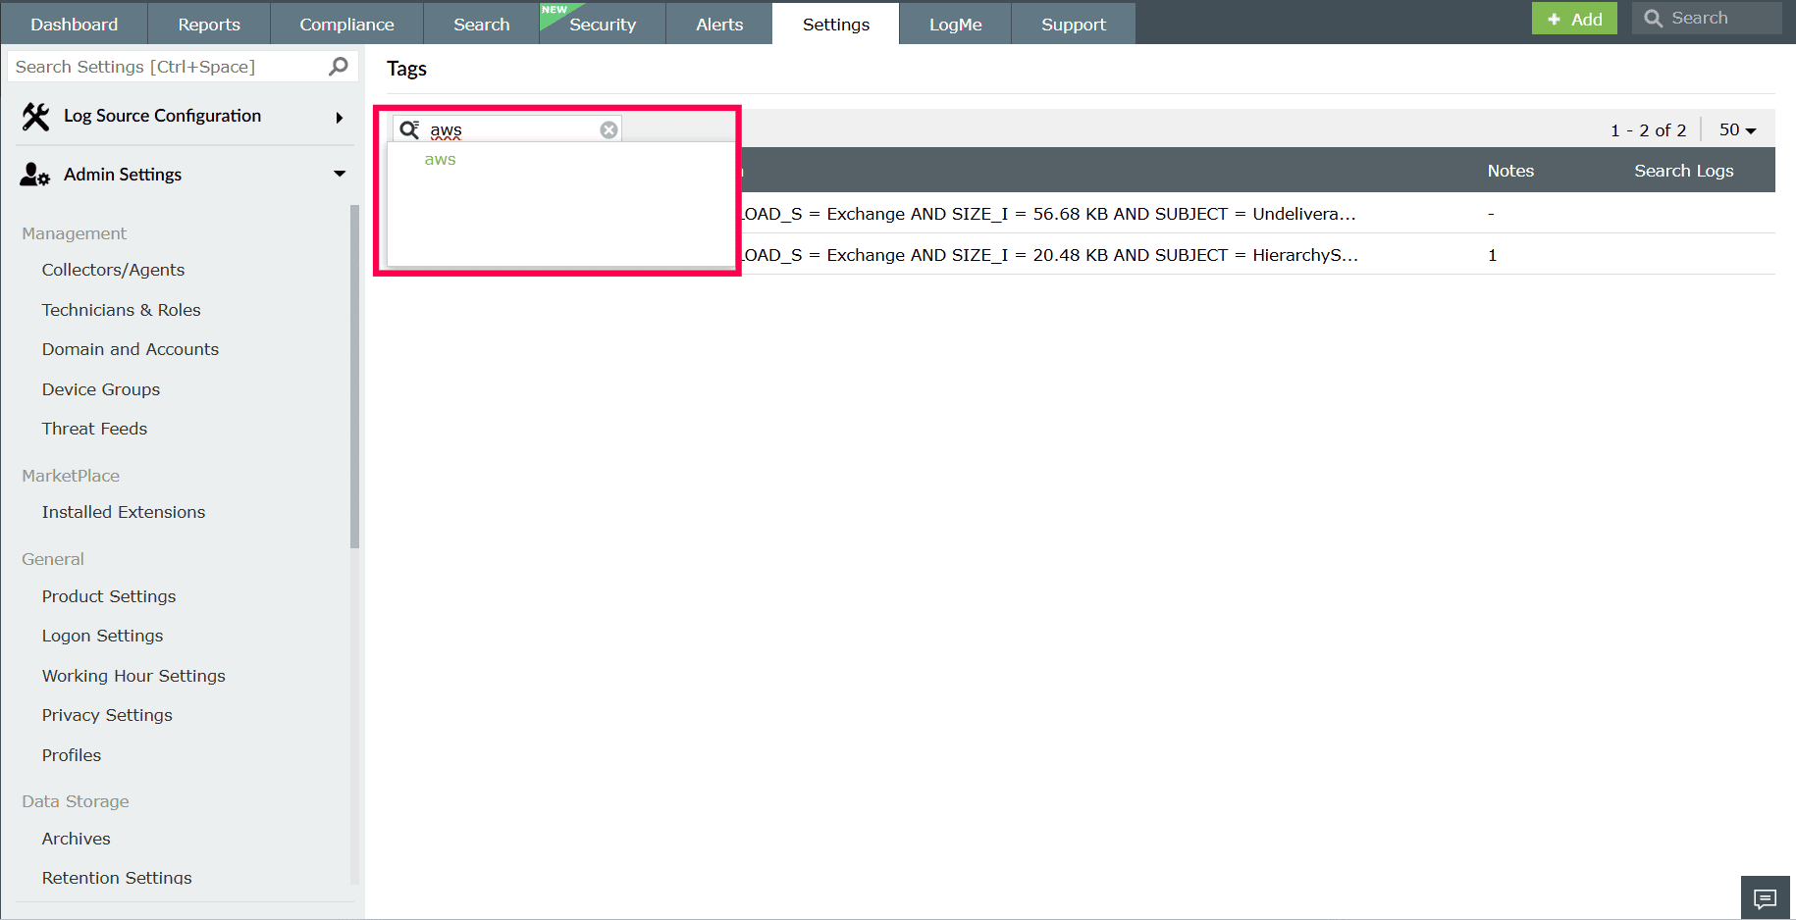Click the settings search magnifier icon
Viewport: 1796px width, 920px height.
(x=339, y=67)
